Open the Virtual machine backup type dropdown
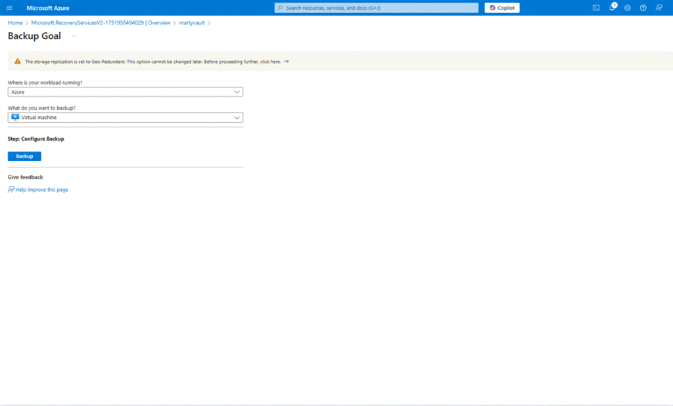The height and width of the screenshot is (406, 673). click(x=125, y=118)
